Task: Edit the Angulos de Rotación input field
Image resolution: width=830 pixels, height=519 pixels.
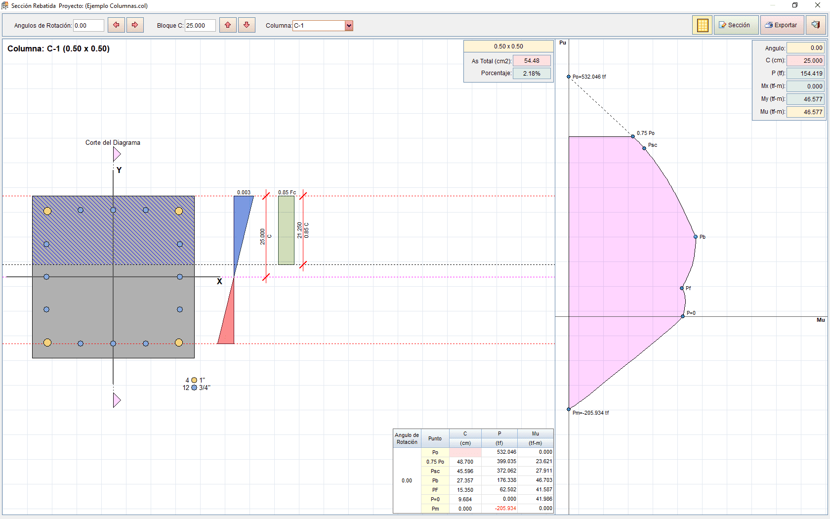Action: pos(88,25)
